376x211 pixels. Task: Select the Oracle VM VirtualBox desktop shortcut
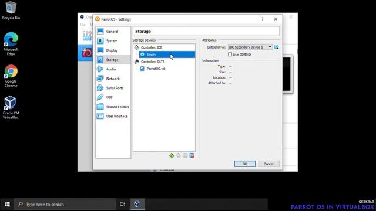(11, 107)
